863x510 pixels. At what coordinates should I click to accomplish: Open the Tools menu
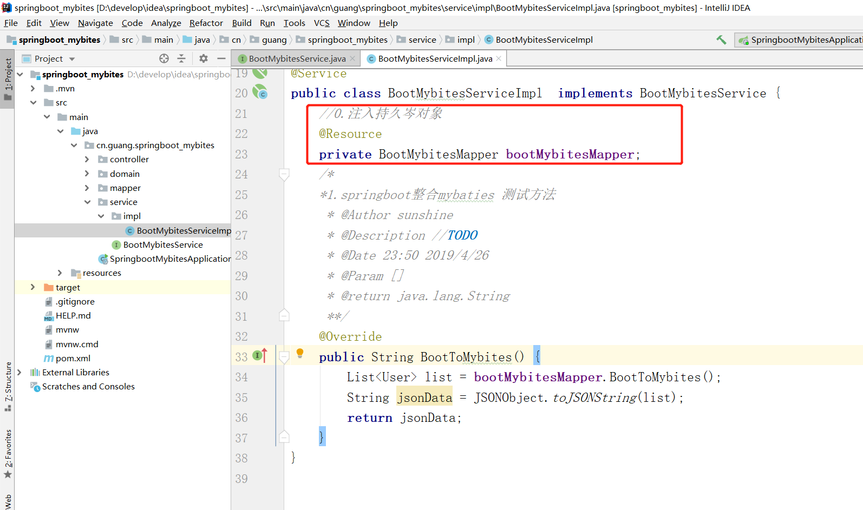point(295,23)
